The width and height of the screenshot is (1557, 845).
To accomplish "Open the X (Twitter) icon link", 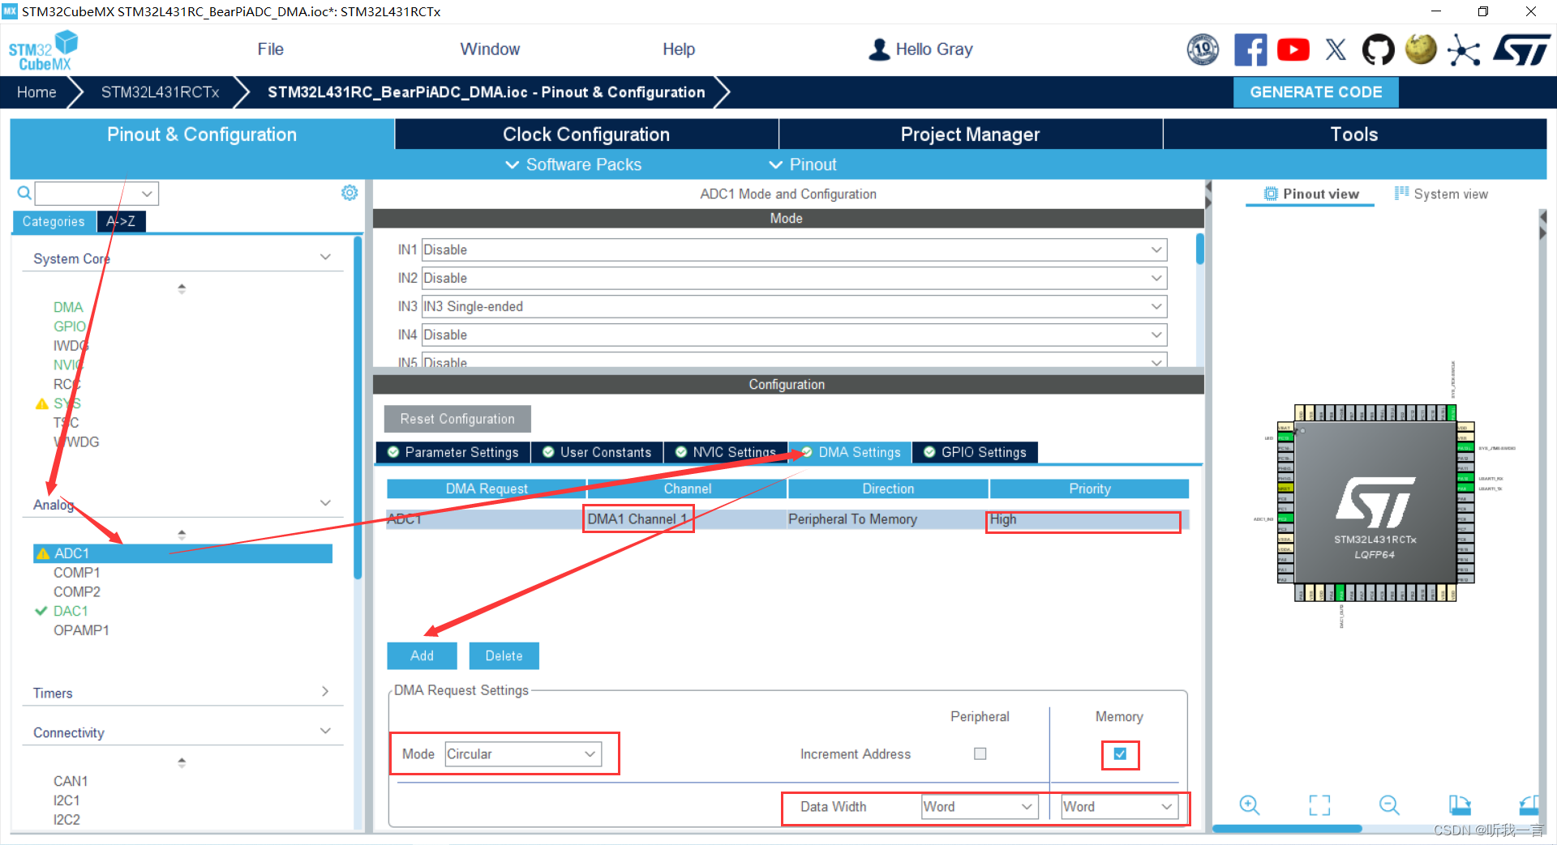I will point(1336,49).
